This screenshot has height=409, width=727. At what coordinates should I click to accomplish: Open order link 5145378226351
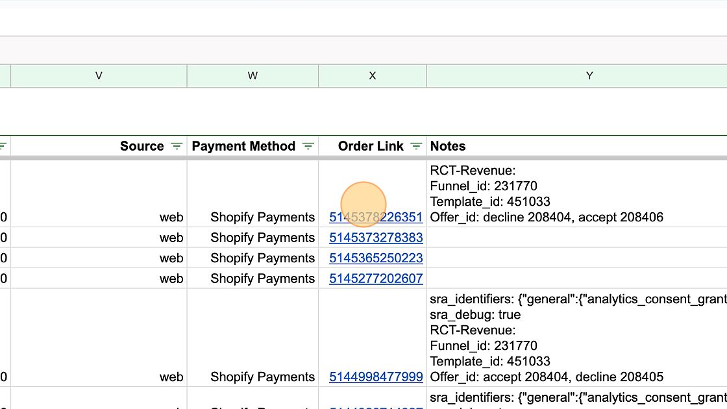point(376,217)
